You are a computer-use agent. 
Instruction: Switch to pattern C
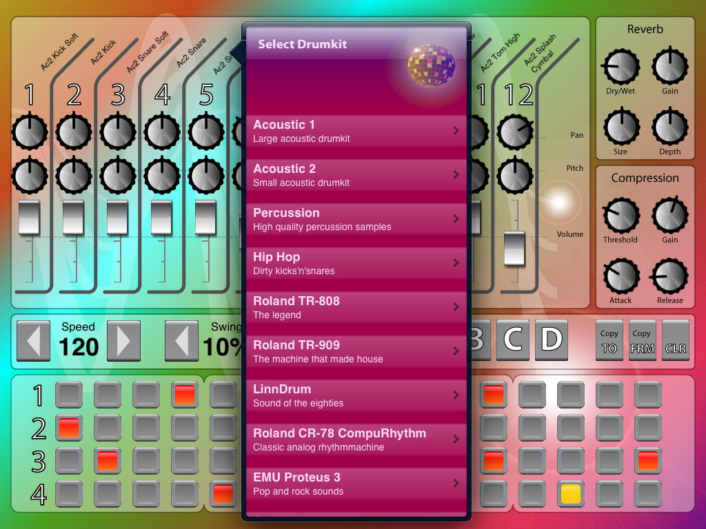tap(513, 340)
